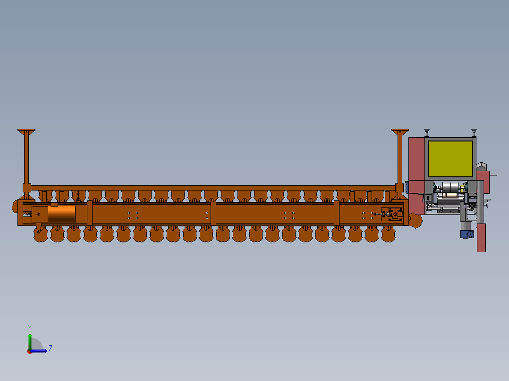This screenshot has height=381, width=509.
Task: Select the yellow hopper panel
Action: point(450,158)
